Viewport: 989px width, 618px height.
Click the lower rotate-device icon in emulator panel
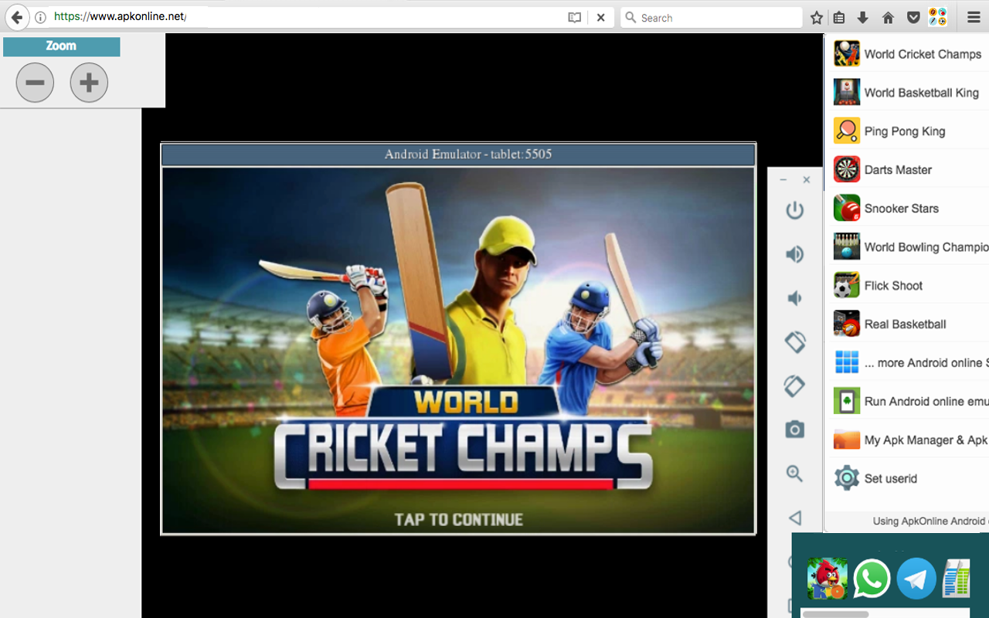click(795, 385)
